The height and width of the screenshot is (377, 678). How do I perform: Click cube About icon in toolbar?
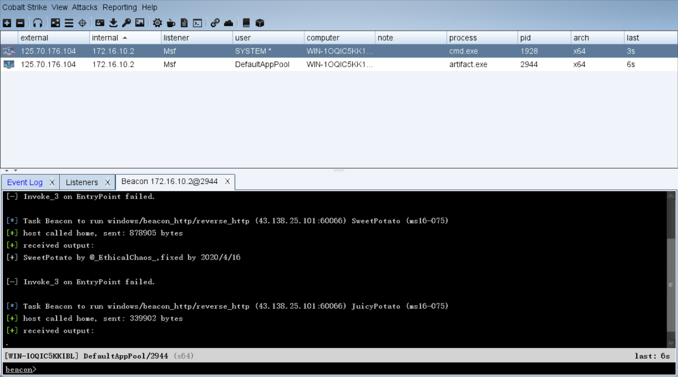click(260, 23)
